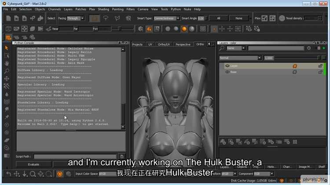Image resolution: width=330 pixels, height=185 pixels.
Task: Open the transform sRGB dropdown at bottom
Action: [x=229, y=174]
